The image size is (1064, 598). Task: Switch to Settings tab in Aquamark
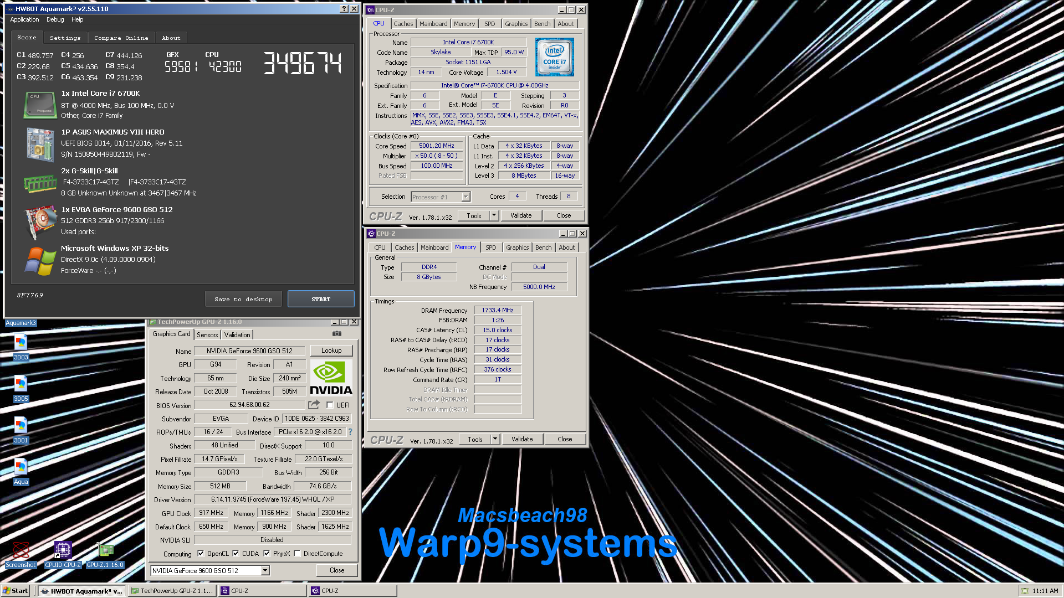tap(65, 38)
